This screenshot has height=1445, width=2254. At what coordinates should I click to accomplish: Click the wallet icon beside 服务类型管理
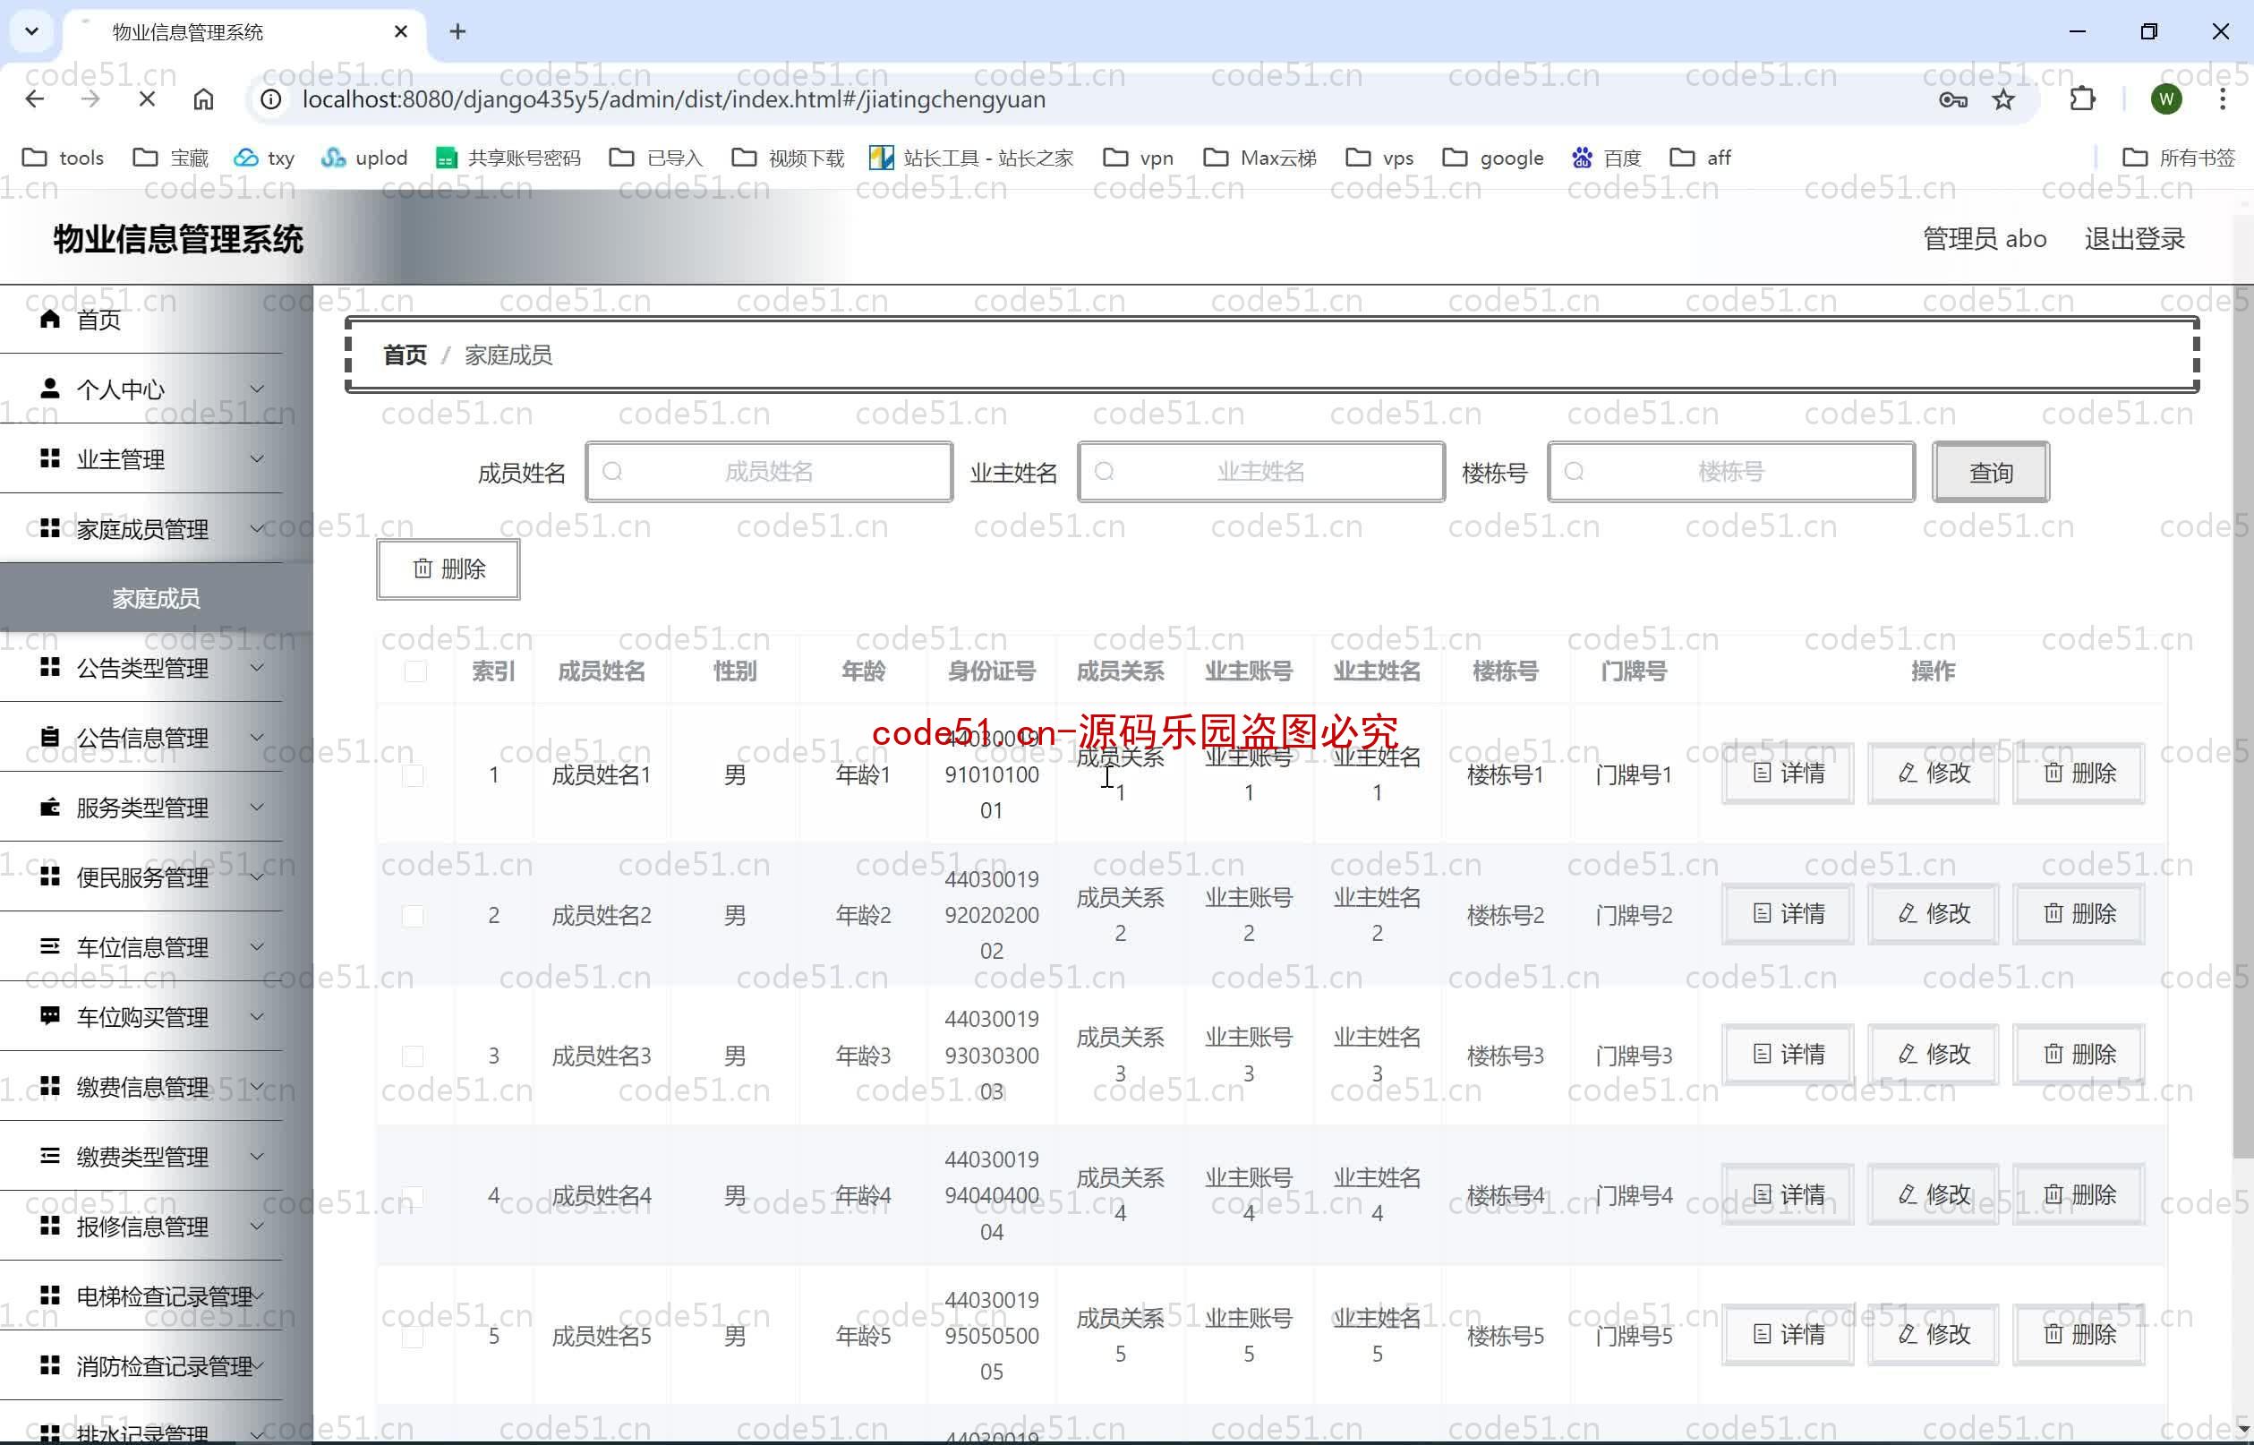51,807
